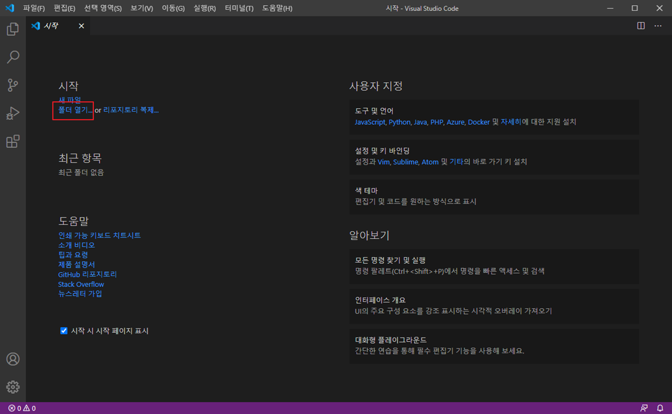Click the split editor icon
This screenshot has width=672, height=414.
(x=641, y=26)
